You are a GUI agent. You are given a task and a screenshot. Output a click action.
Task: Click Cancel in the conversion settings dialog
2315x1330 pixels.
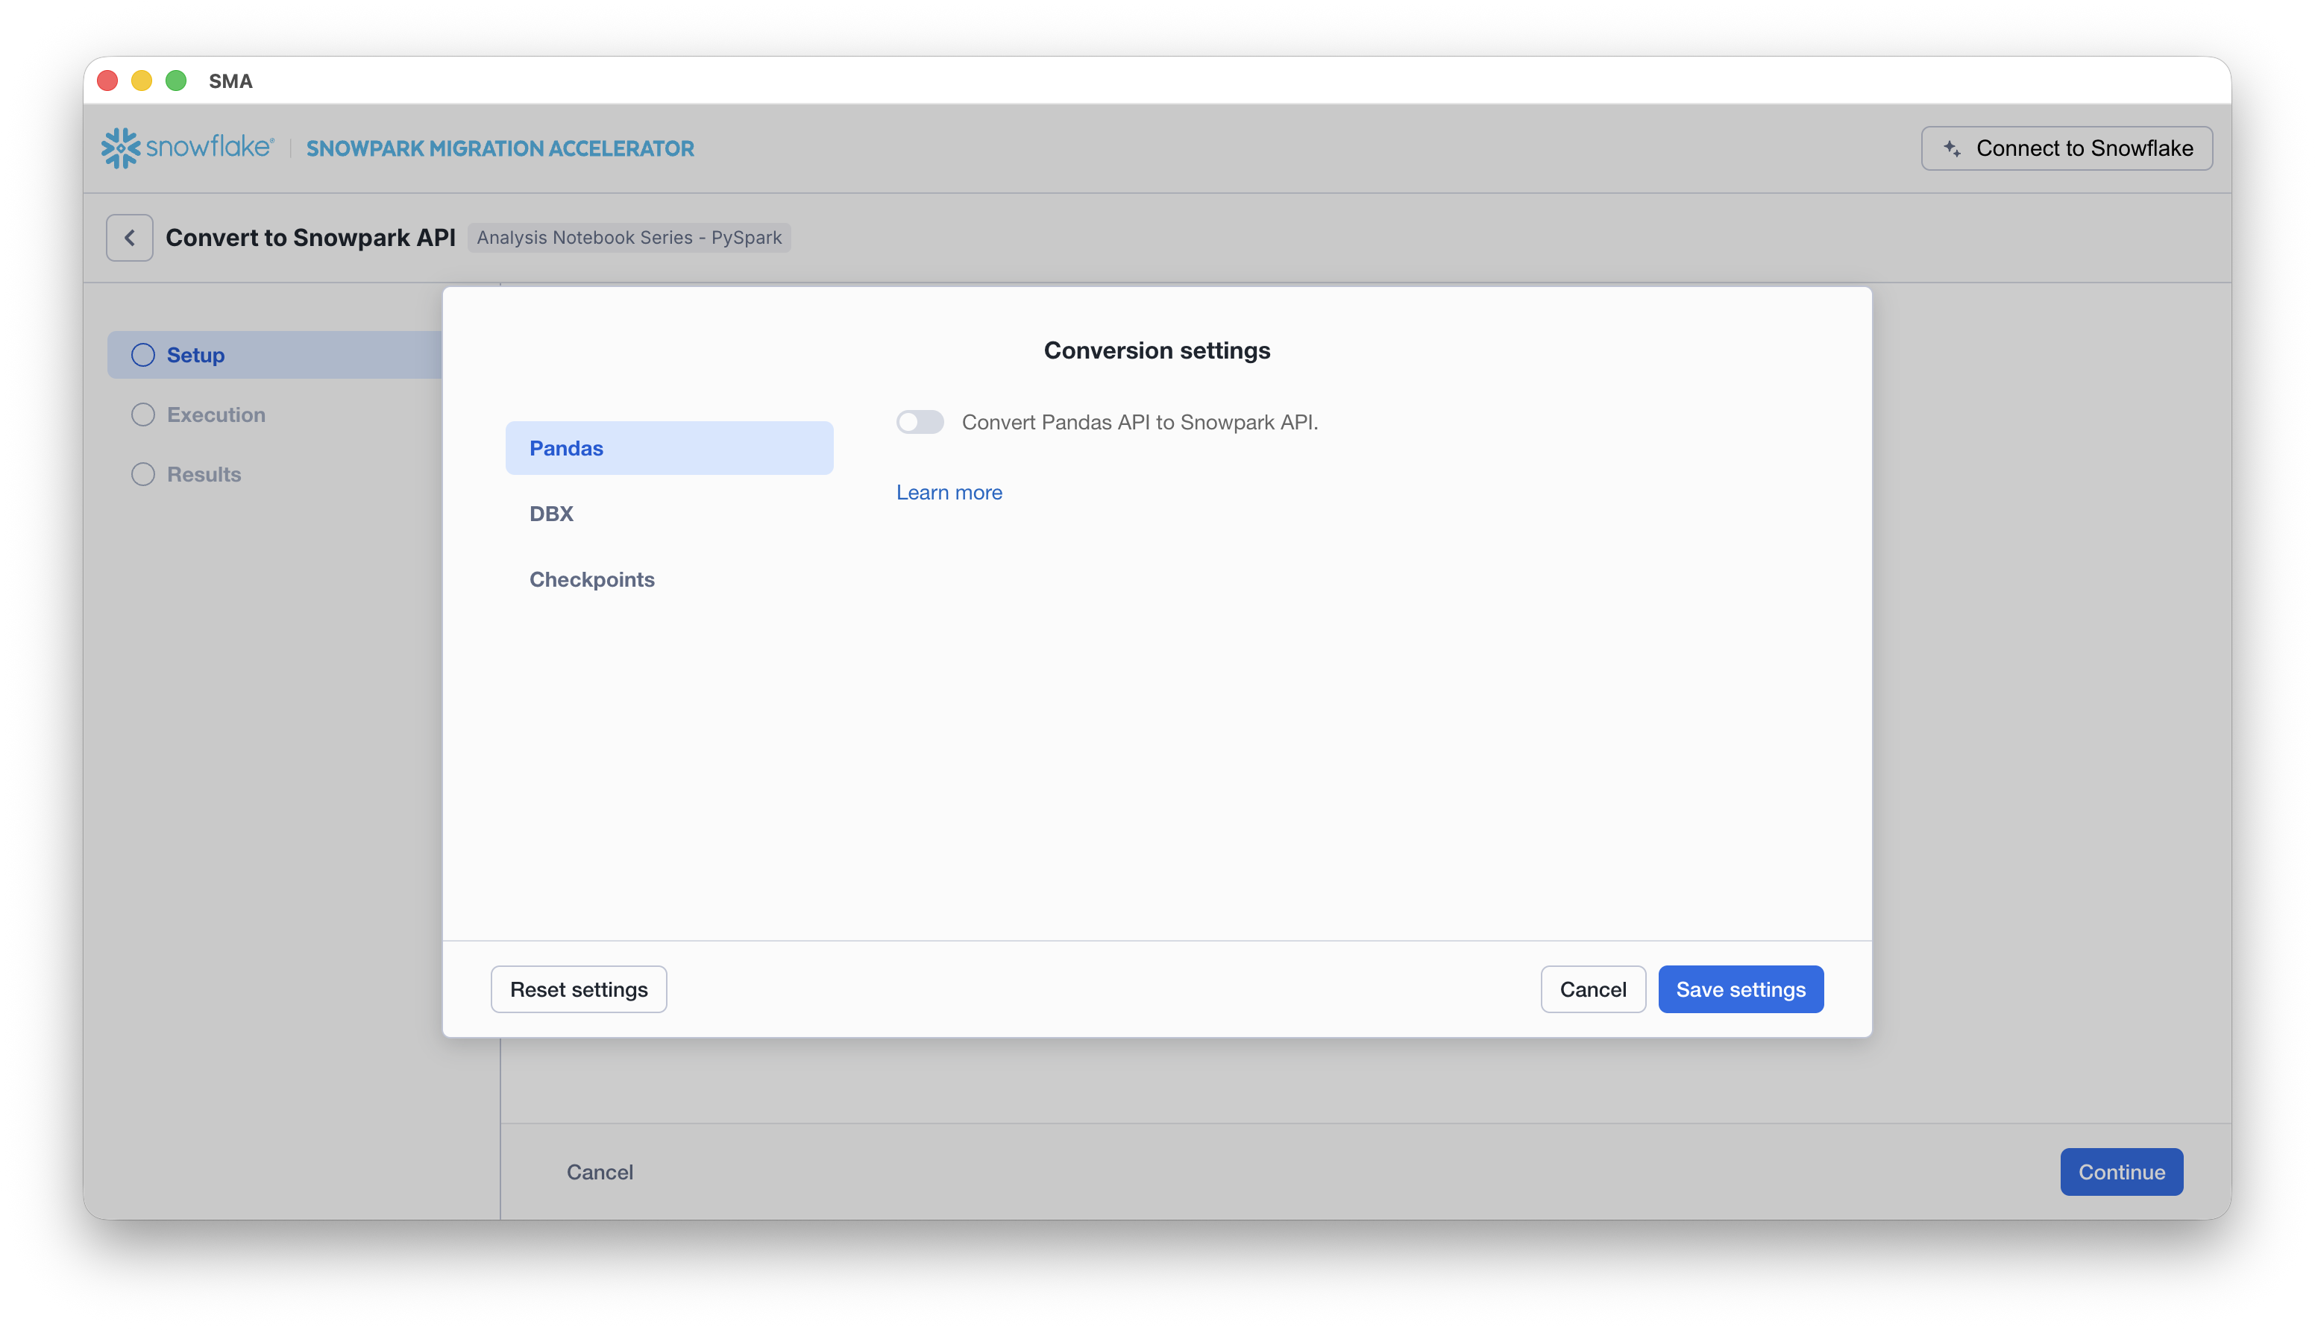[x=1592, y=989]
